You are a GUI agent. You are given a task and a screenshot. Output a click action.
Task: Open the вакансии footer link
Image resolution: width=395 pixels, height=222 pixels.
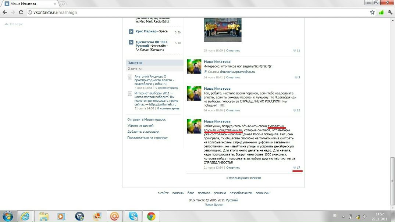tap(262, 193)
